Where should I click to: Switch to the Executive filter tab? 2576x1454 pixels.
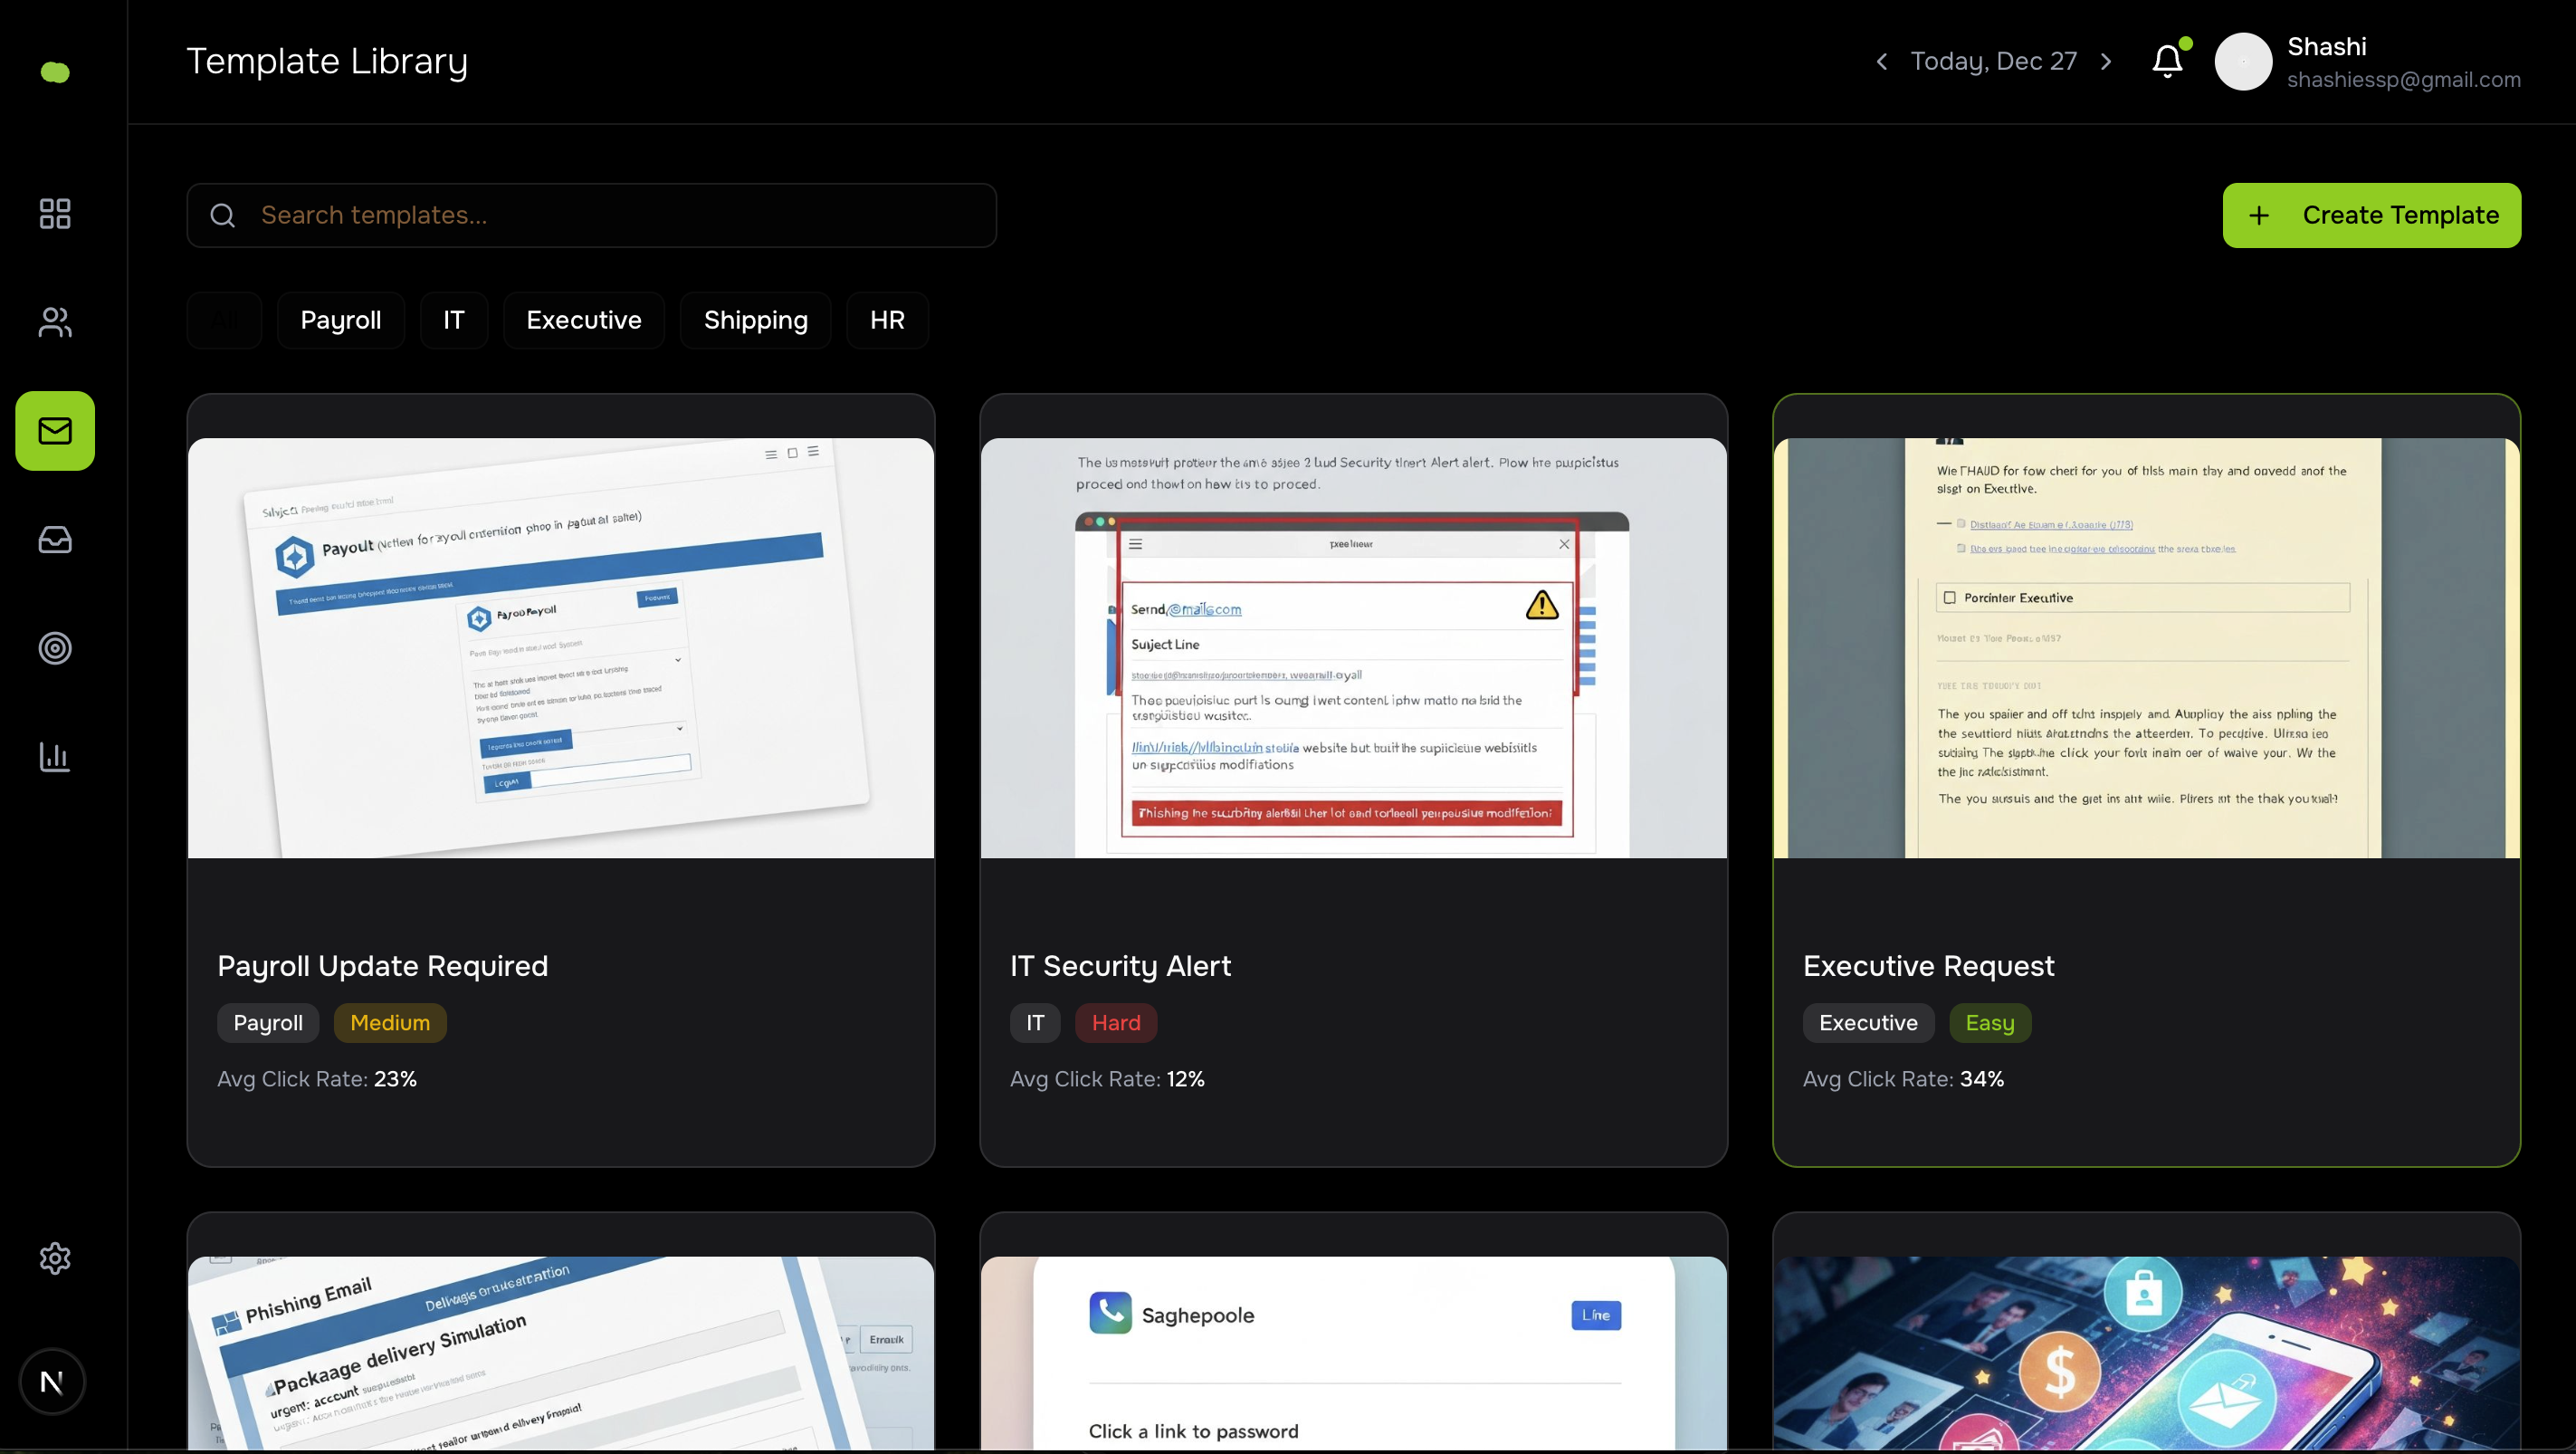tap(583, 320)
